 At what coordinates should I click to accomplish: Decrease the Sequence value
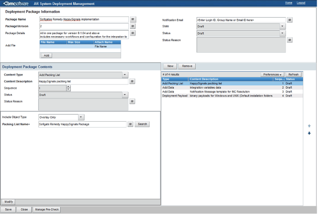pos(68,89)
